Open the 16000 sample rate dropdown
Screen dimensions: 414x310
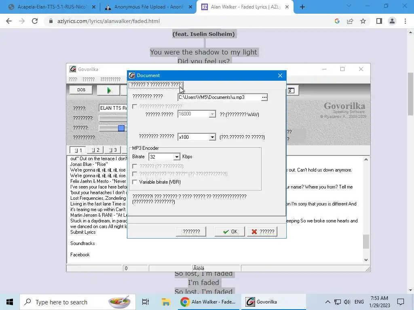tap(212, 114)
